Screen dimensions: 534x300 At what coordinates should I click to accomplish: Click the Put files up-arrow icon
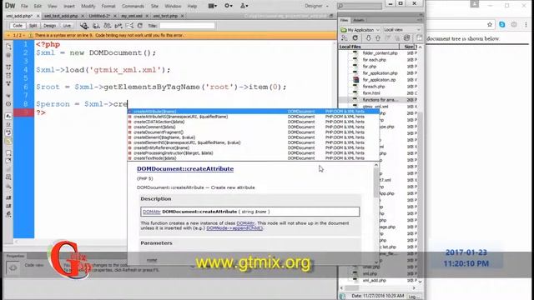[x=378, y=38]
